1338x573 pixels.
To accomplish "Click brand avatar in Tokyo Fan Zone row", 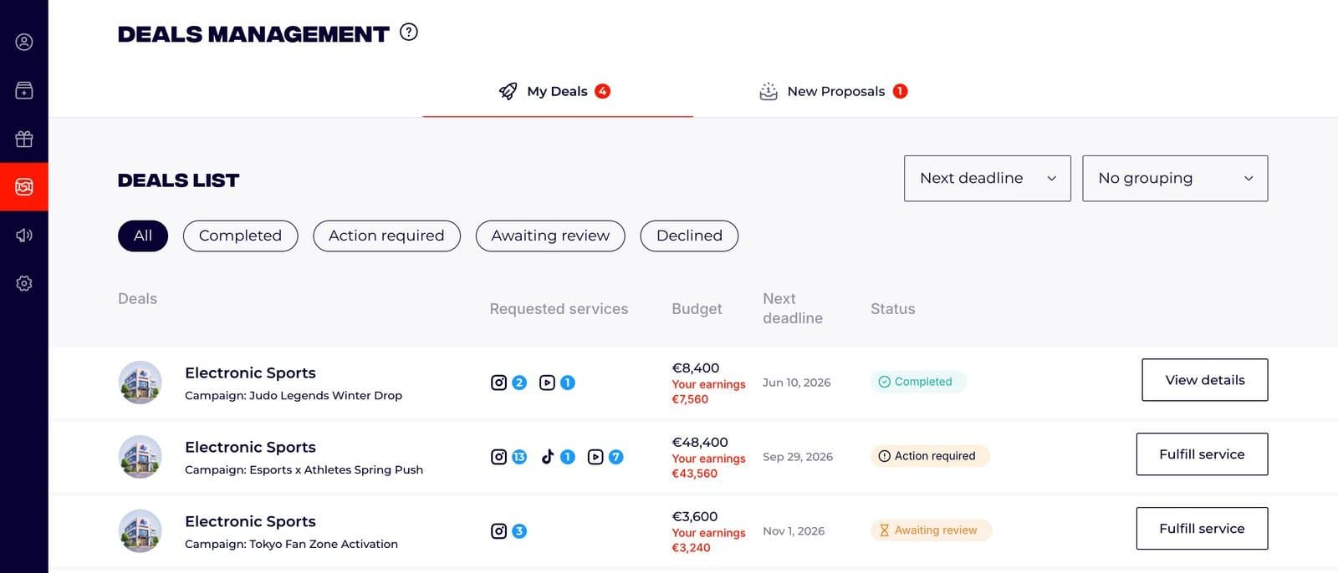I will [x=140, y=531].
